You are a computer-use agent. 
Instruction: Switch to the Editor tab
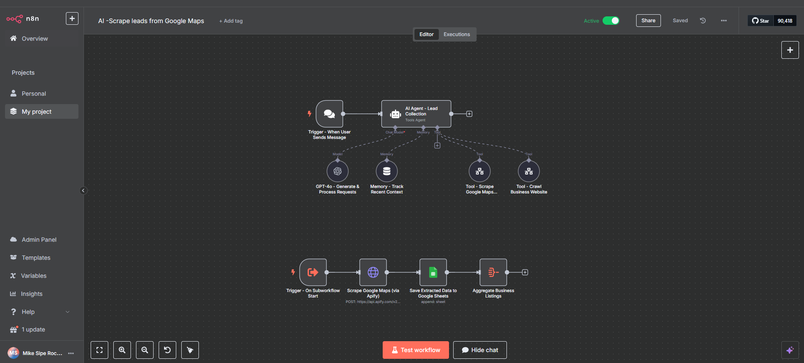pyautogui.click(x=426, y=34)
